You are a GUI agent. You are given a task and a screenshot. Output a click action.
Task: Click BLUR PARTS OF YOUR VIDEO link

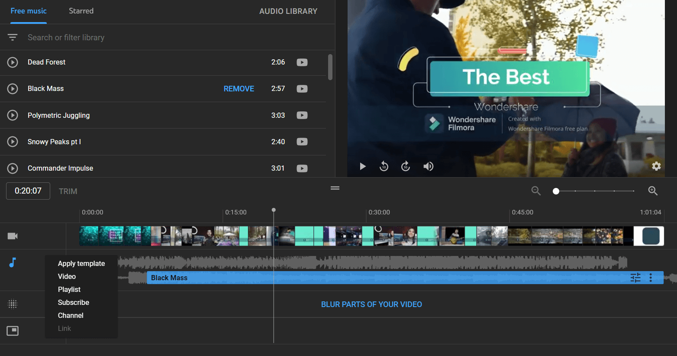(371, 304)
